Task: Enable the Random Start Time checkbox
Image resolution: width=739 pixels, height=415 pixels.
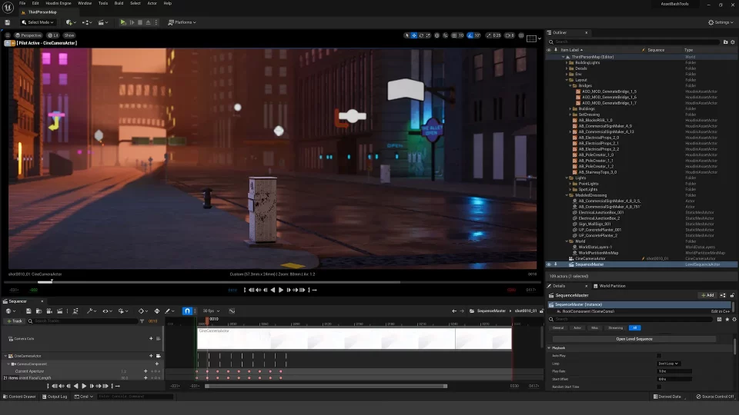Action: [x=659, y=387]
